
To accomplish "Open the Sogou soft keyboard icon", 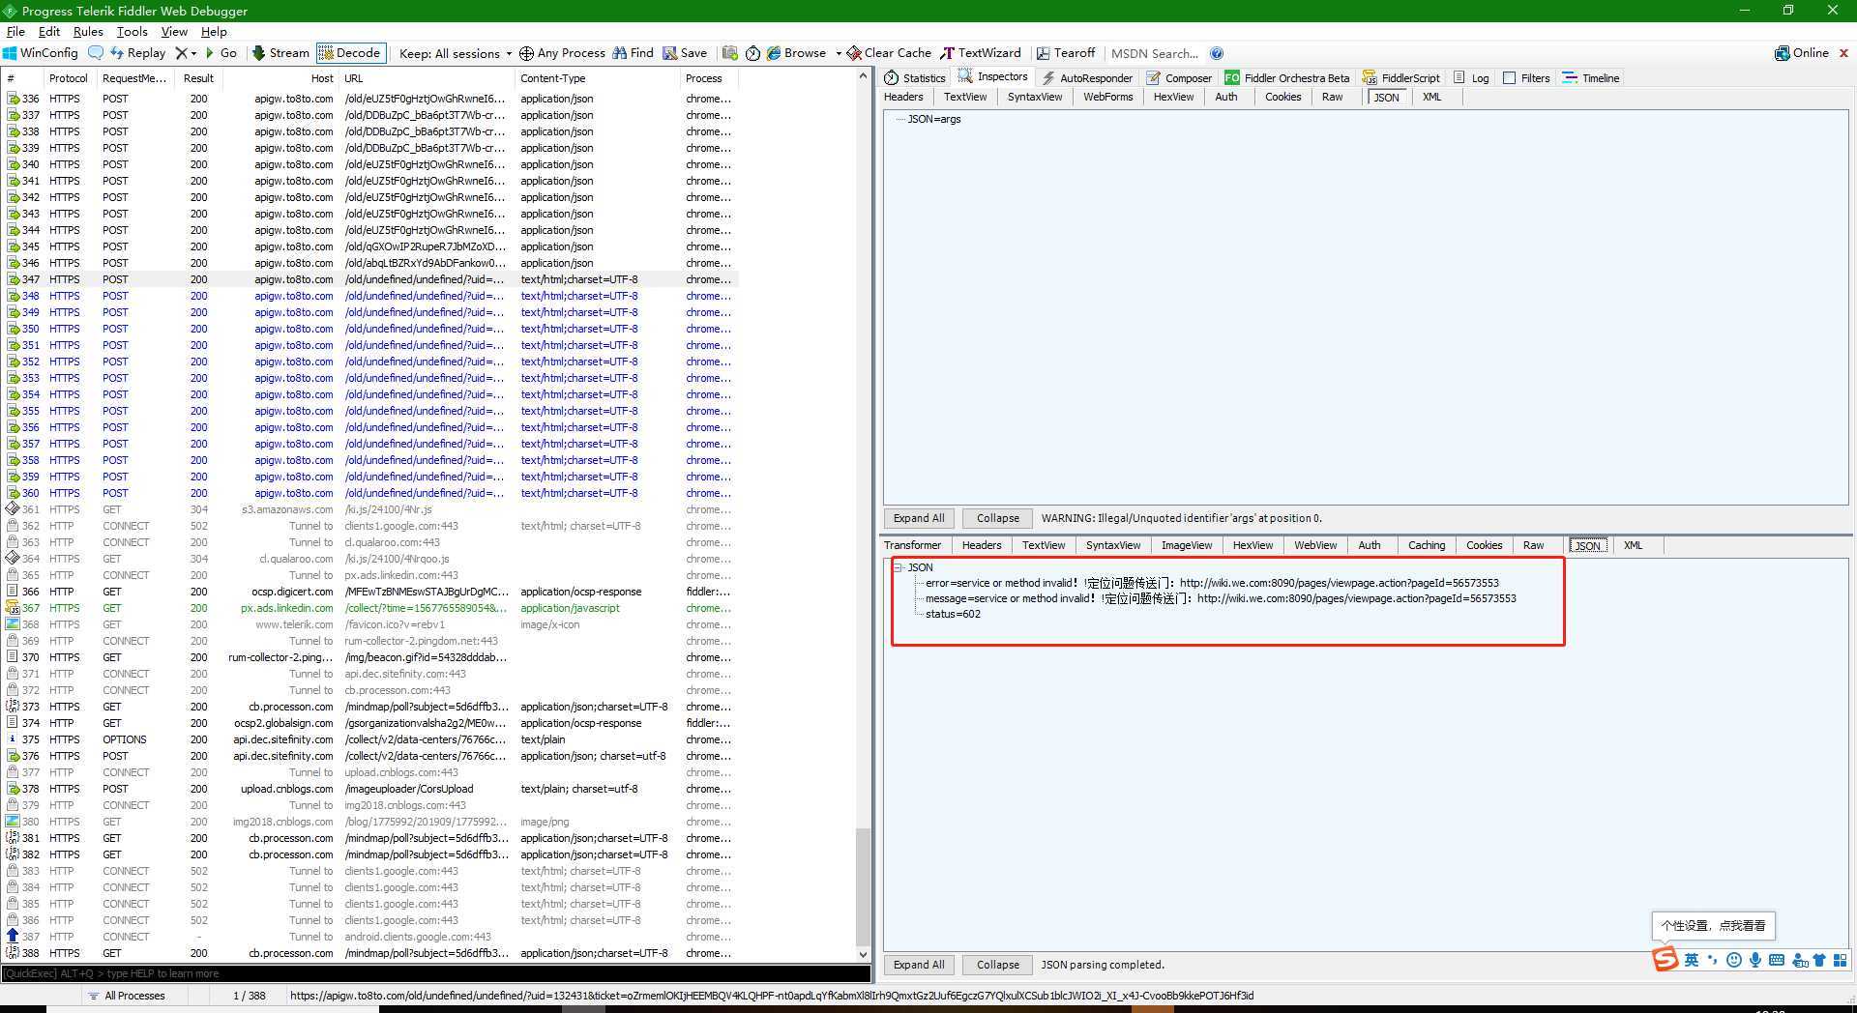I will pos(1776,960).
